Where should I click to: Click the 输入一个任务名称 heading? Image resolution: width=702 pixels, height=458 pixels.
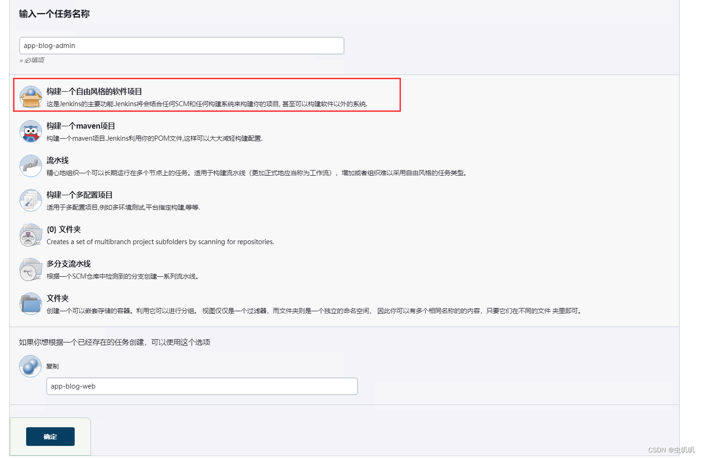pos(54,14)
